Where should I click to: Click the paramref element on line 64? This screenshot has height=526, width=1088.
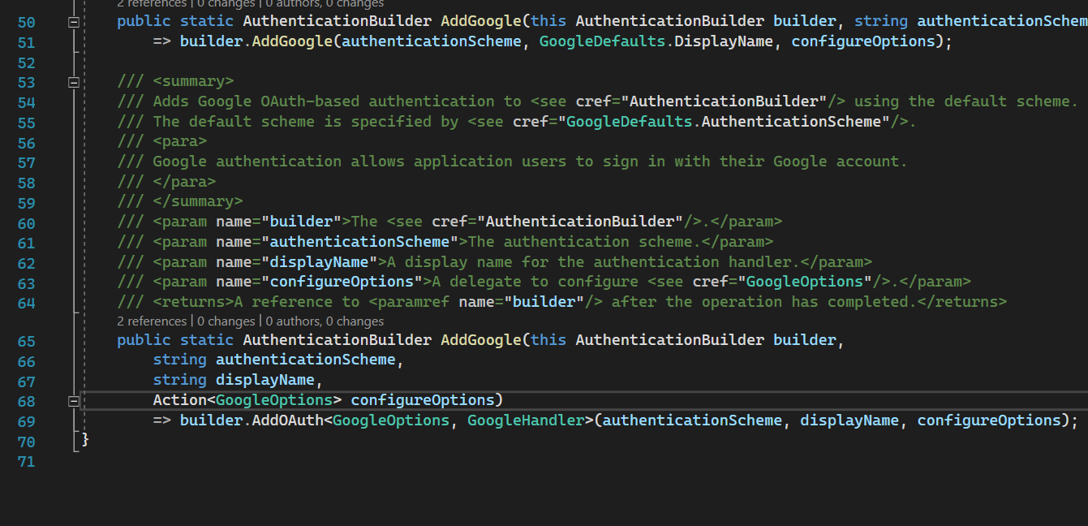click(485, 302)
